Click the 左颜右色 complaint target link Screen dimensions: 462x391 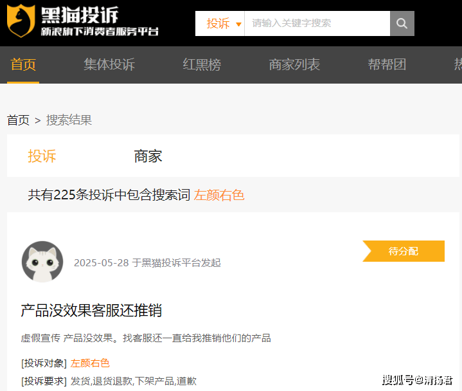[x=90, y=363]
